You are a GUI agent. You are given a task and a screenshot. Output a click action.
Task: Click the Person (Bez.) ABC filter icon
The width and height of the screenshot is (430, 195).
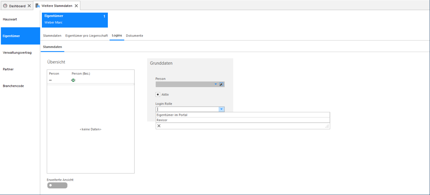(x=73, y=80)
